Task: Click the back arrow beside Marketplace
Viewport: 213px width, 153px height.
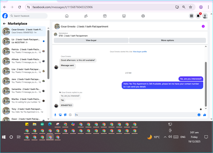Action: point(4,24)
